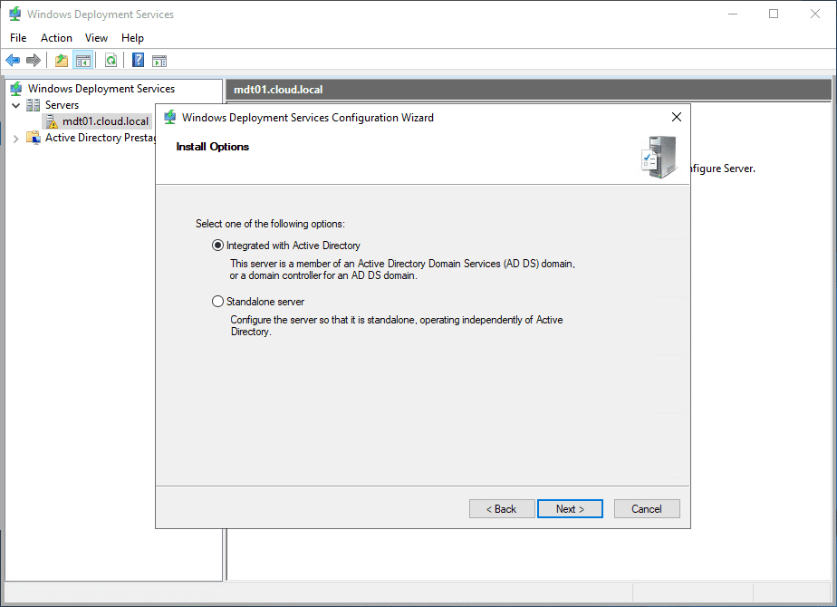Click the Next button
This screenshot has width=837, height=607.
570,509
